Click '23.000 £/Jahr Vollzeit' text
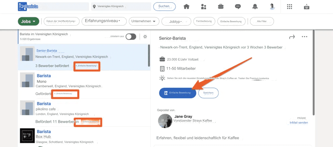Viewport: 333px width, 147px height. tap(183, 60)
